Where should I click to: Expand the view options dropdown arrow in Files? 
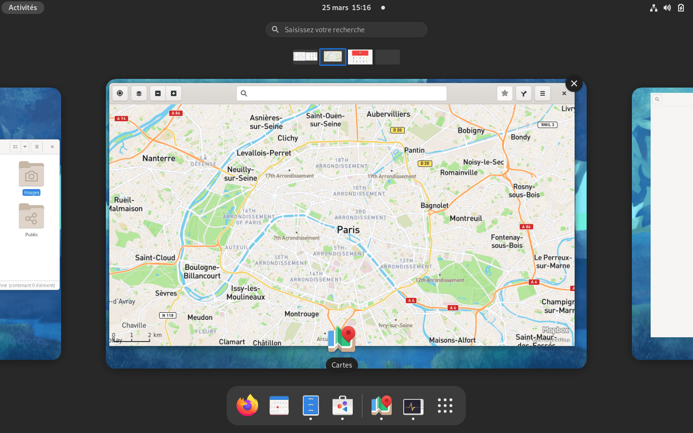coord(25,147)
